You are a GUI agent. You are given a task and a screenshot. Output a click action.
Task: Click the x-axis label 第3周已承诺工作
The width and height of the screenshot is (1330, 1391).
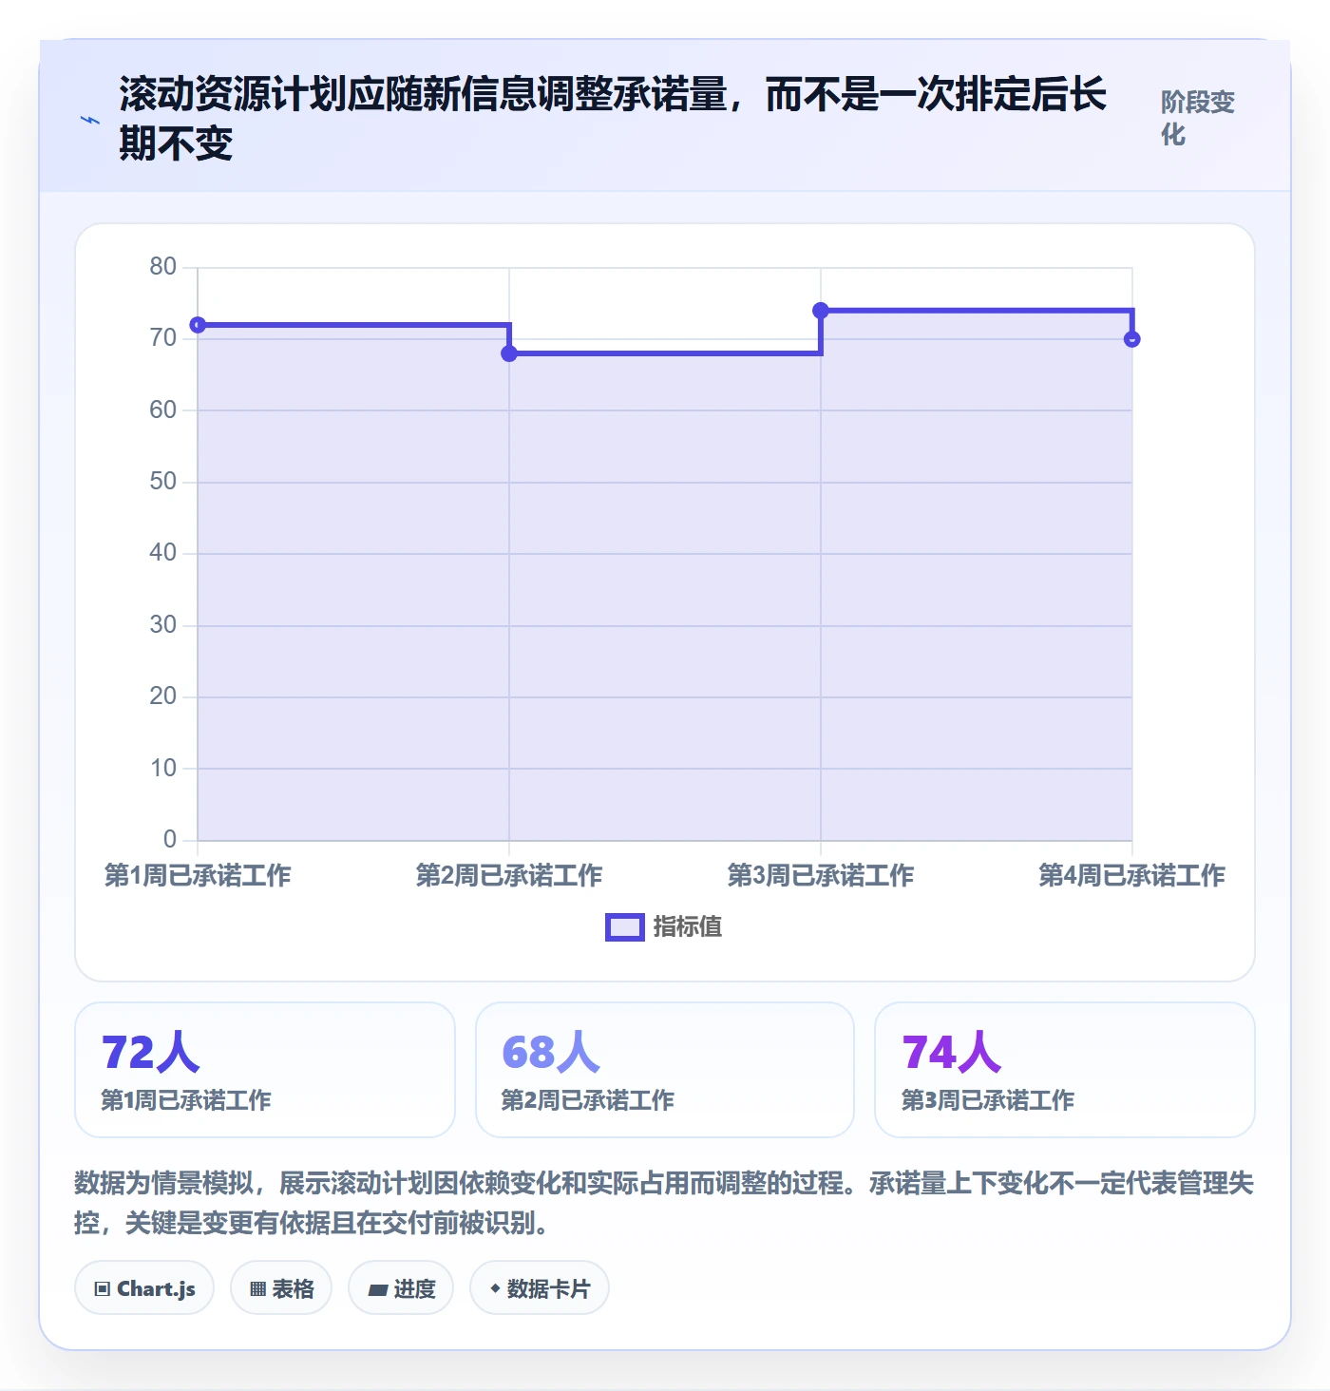(821, 875)
